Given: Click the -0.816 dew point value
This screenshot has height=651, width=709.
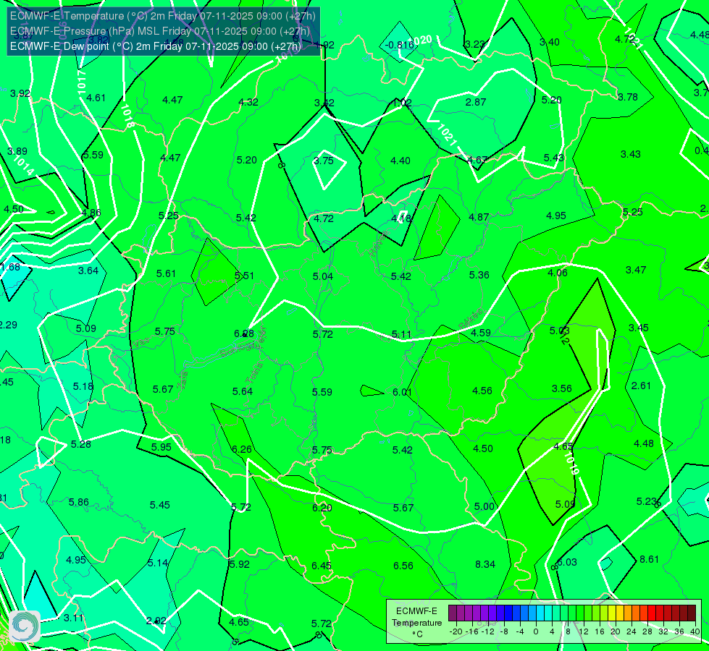Looking at the screenshot, I should coord(399,45).
